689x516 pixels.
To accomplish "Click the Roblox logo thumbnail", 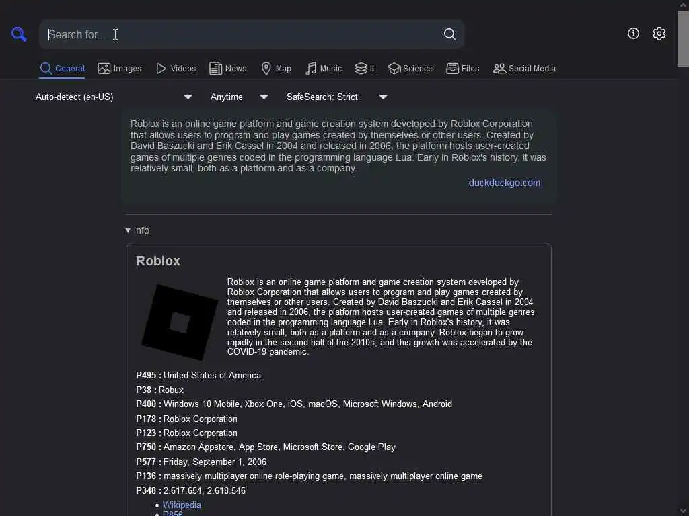I will click(x=179, y=322).
